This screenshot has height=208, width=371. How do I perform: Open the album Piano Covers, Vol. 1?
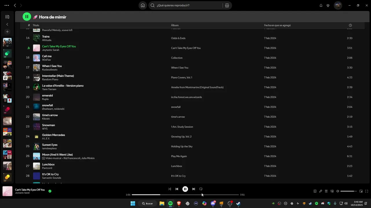pos(181,77)
